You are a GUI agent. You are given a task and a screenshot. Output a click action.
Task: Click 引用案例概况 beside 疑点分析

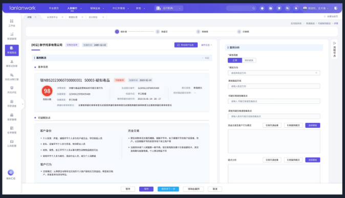coord(293,160)
